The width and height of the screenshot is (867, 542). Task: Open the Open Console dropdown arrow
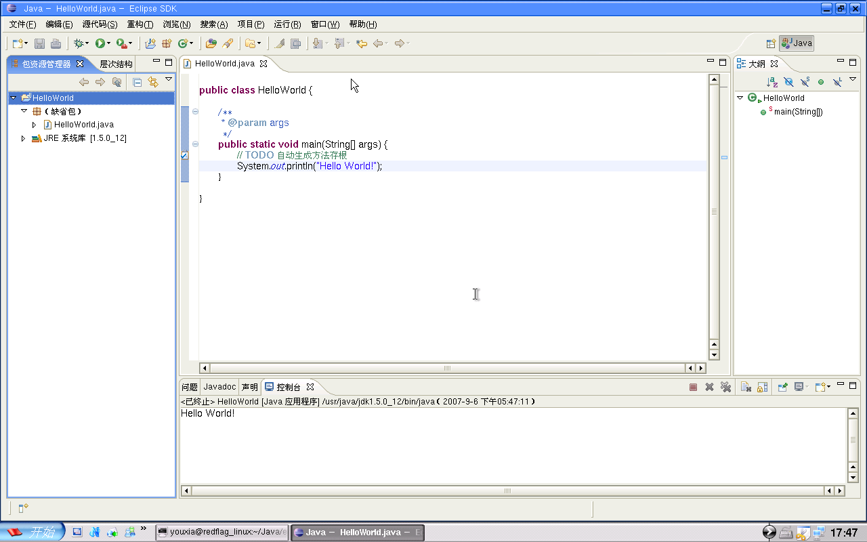click(x=829, y=387)
